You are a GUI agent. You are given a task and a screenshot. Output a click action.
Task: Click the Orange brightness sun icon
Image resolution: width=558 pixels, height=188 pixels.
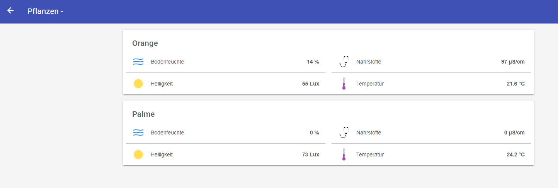click(x=138, y=84)
